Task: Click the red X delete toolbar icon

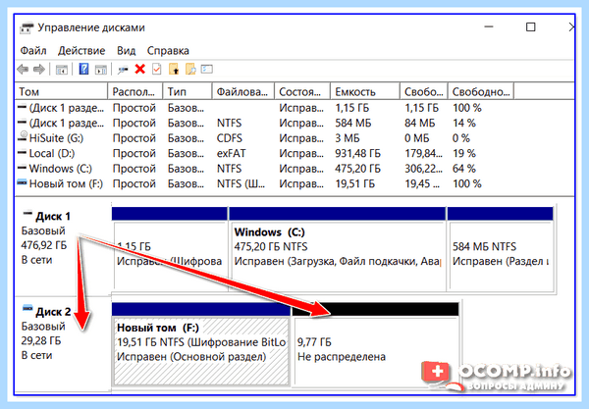Action: (x=140, y=69)
